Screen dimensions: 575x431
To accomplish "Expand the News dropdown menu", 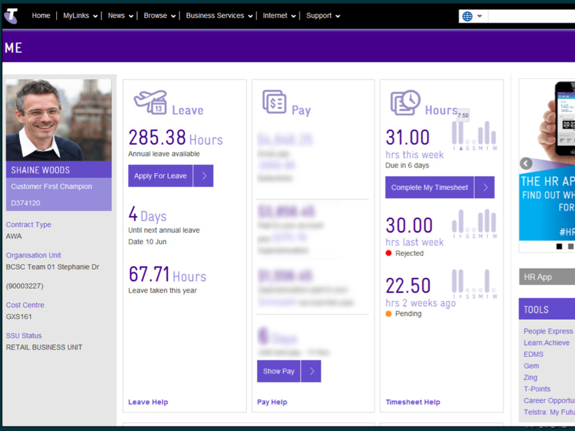I will click(x=120, y=16).
